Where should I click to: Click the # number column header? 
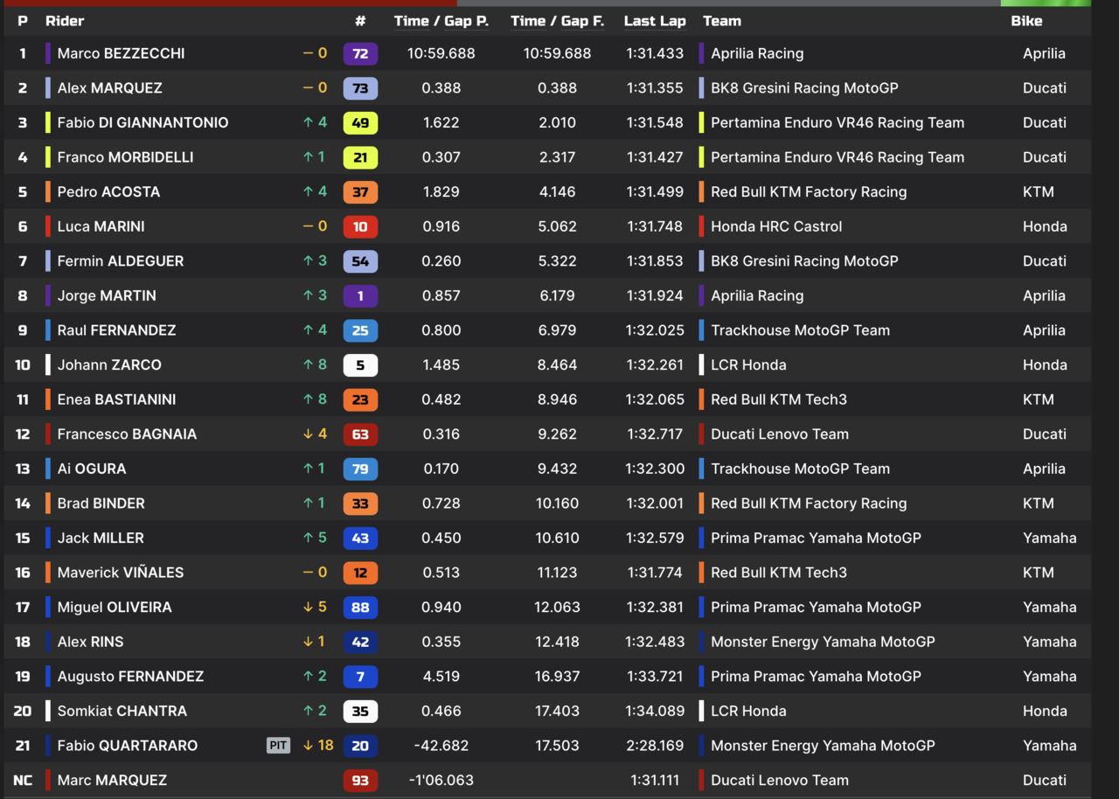(360, 21)
